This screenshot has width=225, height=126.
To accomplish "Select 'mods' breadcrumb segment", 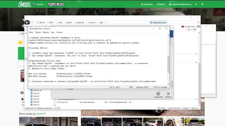I will (60, 22).
